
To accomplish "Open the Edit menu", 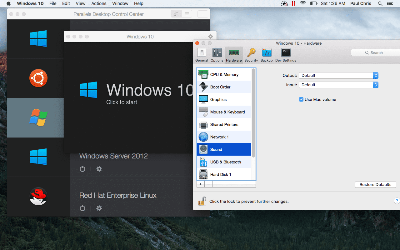I will pyautogui.click(x=66, y=3).
